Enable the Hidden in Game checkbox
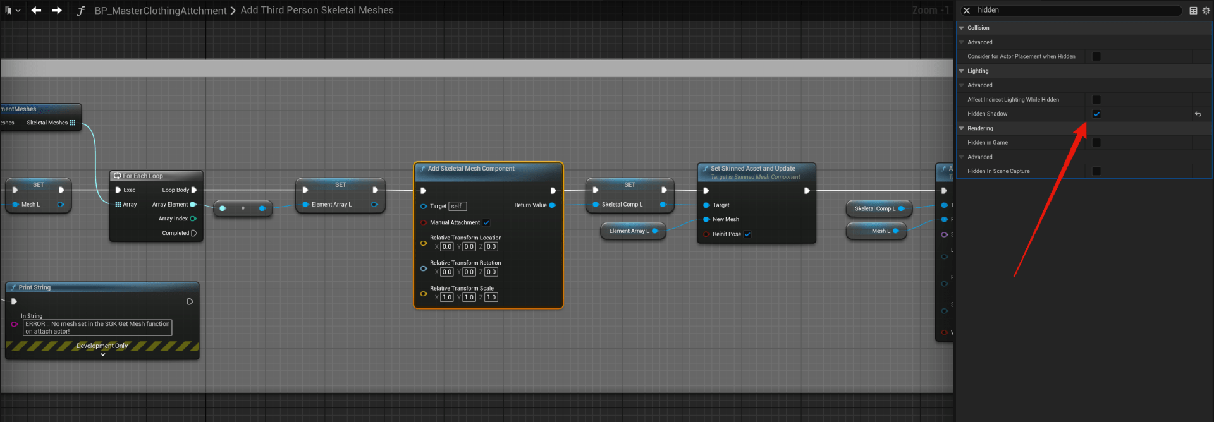Screen dimensions: 1214x422 pyautogui.click(x=1096, y=143)
